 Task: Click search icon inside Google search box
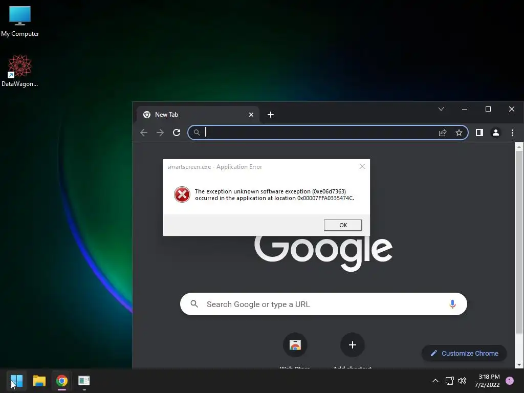(x=194, y=304)
